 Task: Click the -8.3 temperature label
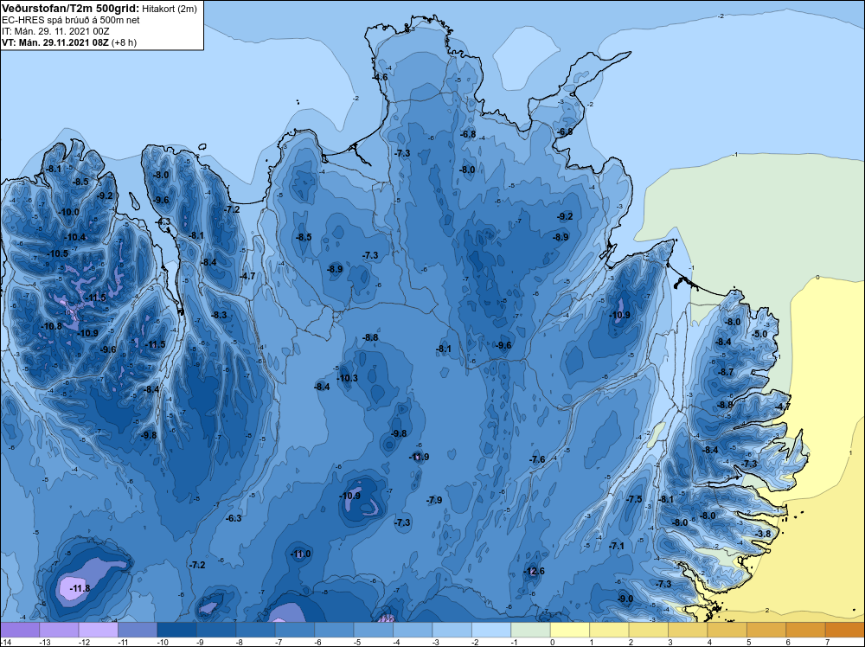(220, 315)
